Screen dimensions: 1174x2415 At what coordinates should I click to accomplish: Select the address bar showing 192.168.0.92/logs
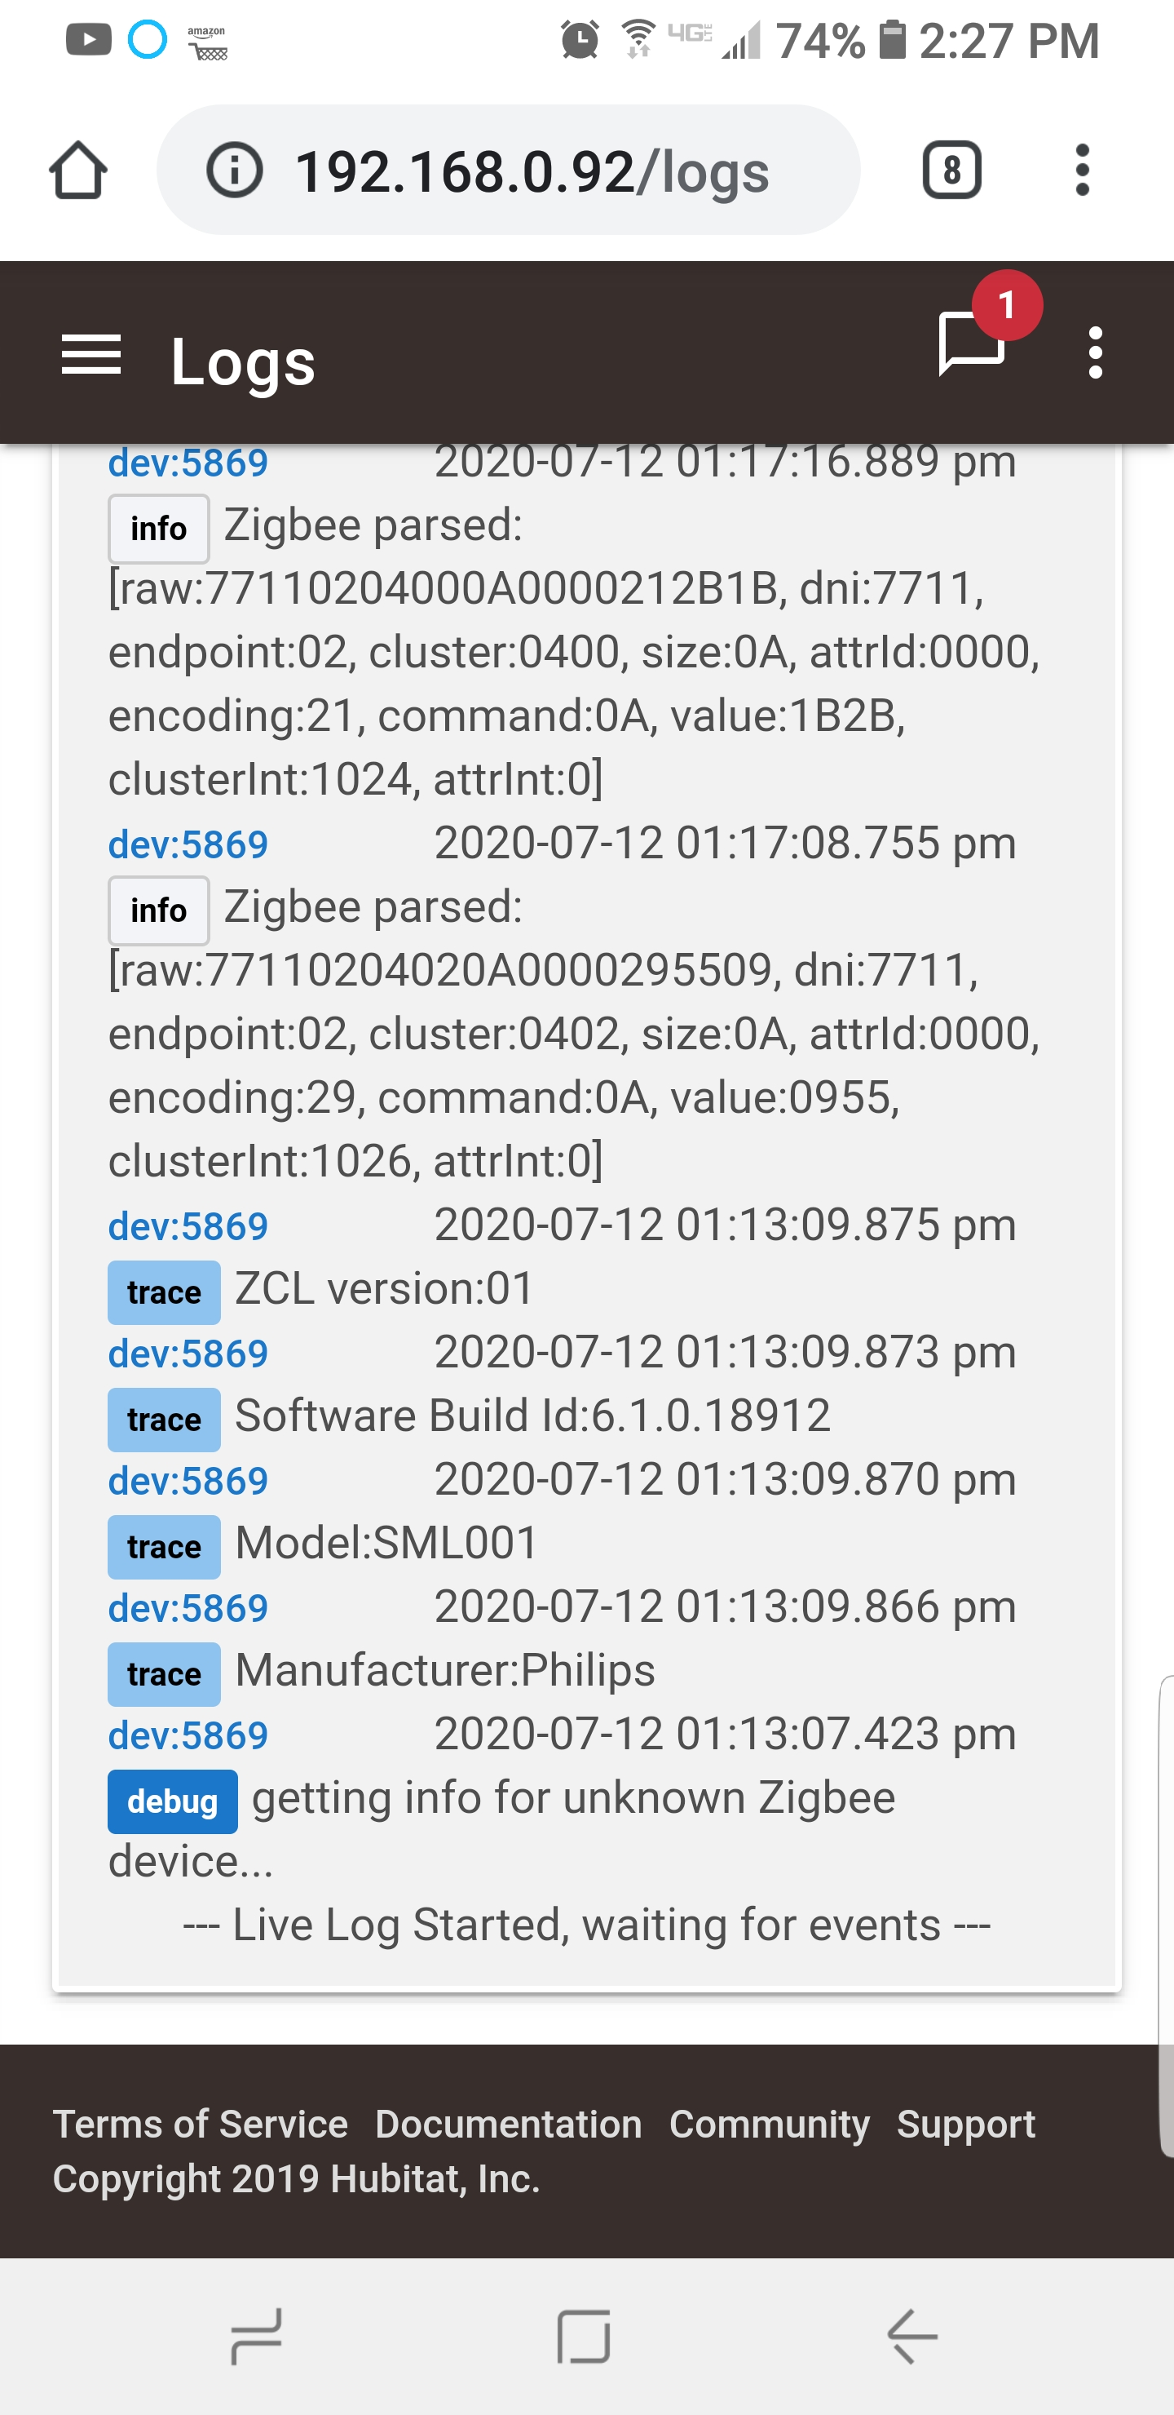click(509, 171)
